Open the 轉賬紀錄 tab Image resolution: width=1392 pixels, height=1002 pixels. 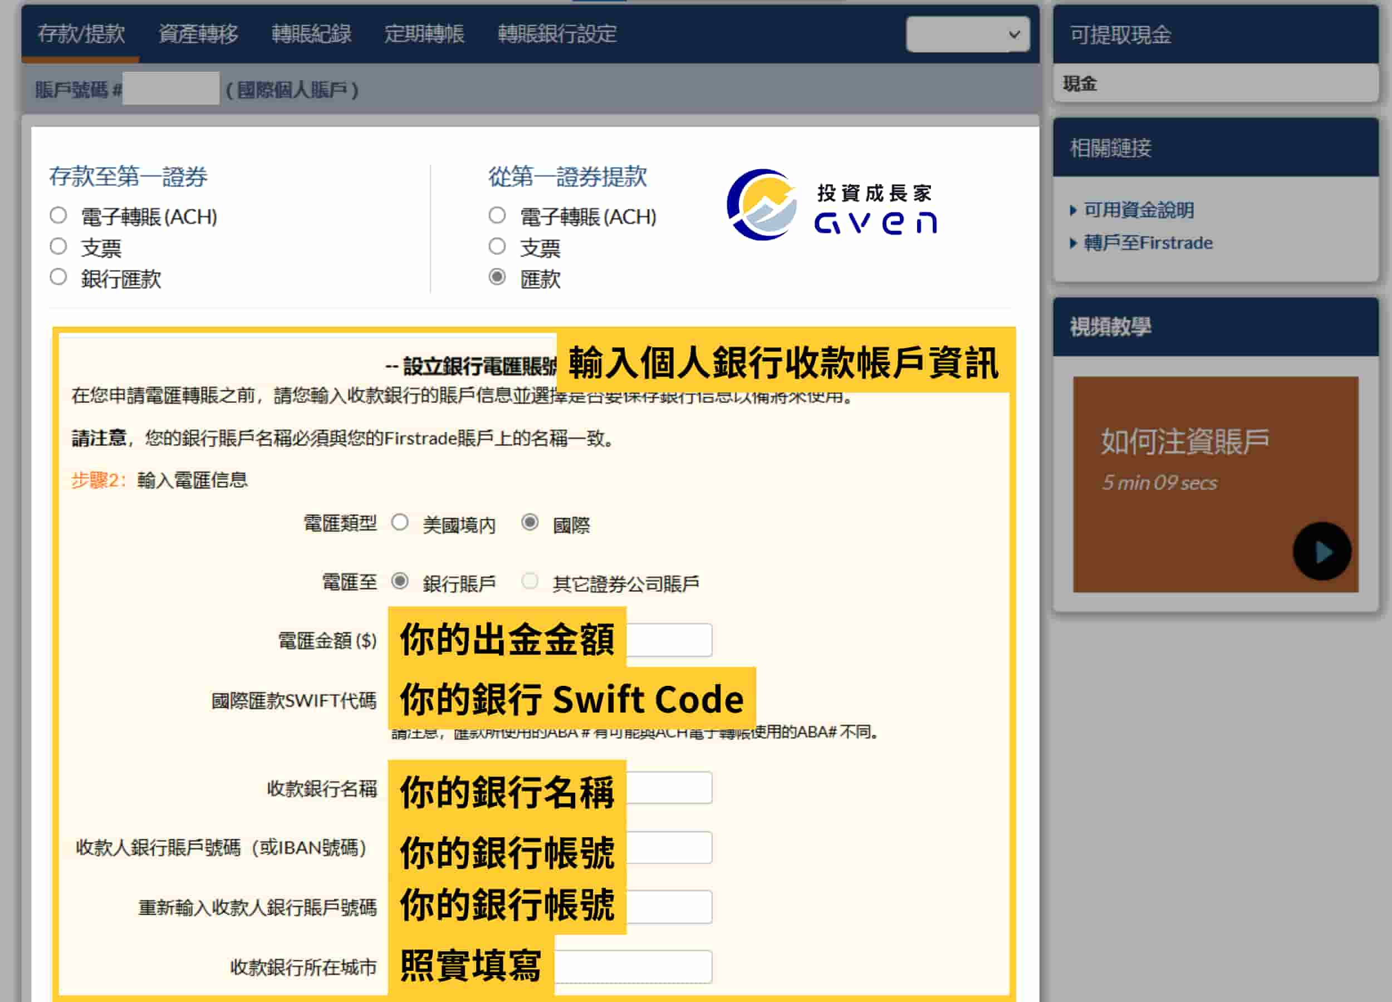(x=311, y=34)
